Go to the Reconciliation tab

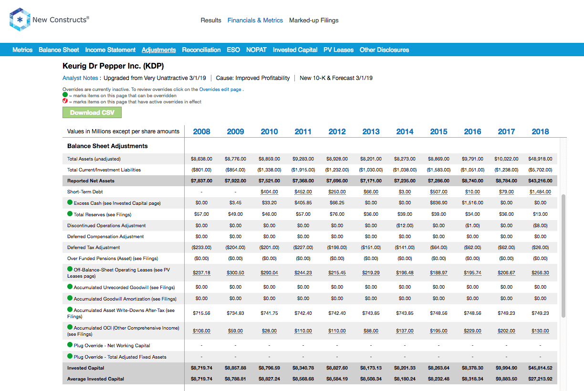click(x=201, y=50)
